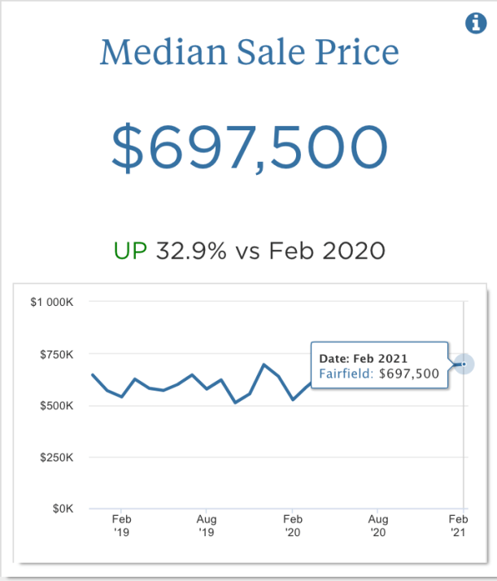The image size is (497, 581).
Task: Click the Date: Feb 2021 tooltip line
Action: pyautogui.click(x=363, y=358)
